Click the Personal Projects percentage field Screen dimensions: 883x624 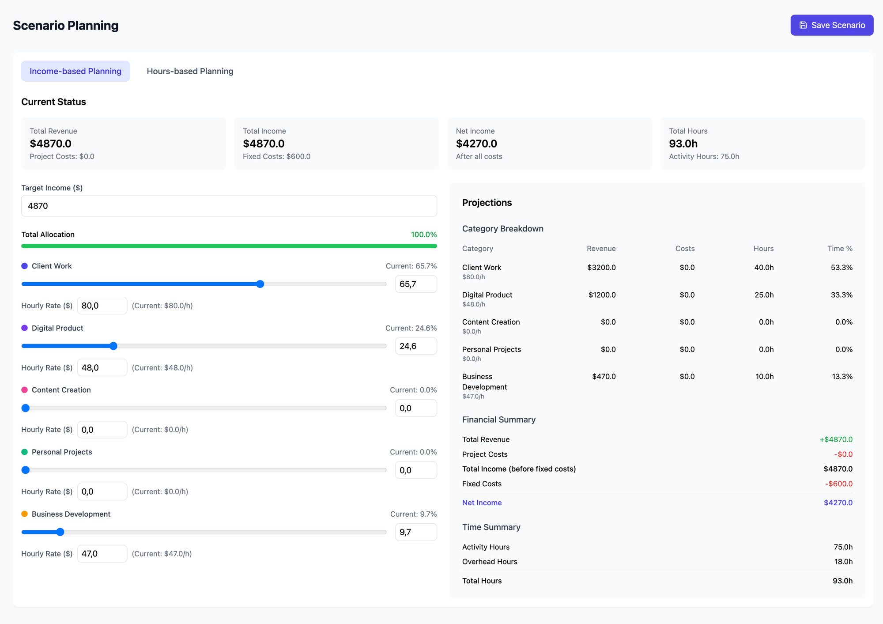tap(415, 470)
